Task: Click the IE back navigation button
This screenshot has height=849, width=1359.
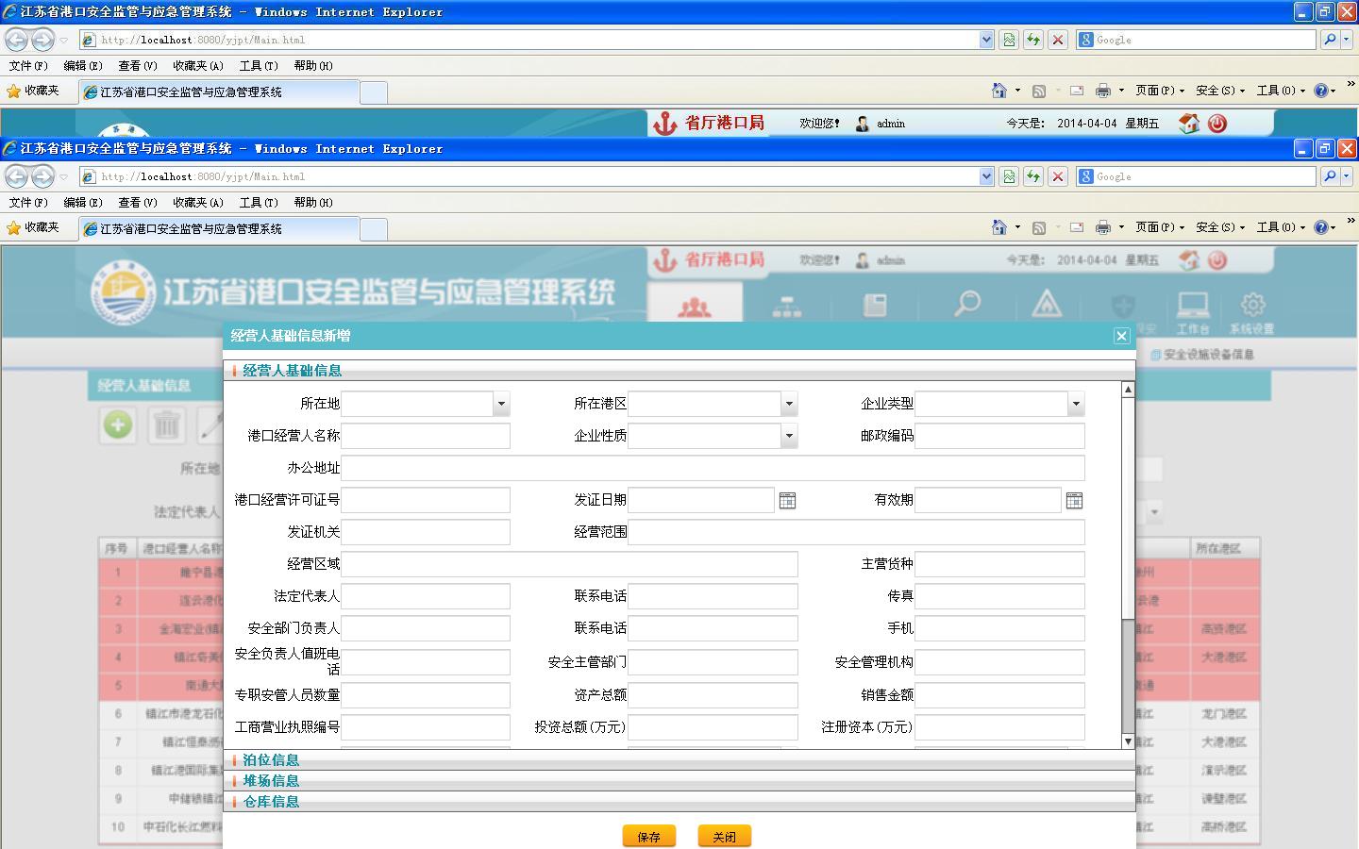Action: click(17, 176)
